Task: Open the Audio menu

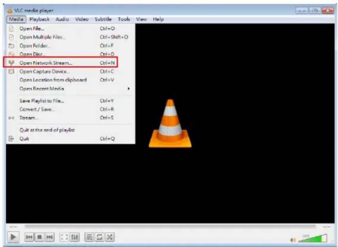Action: pyautogui.click(x=62, y=19)
